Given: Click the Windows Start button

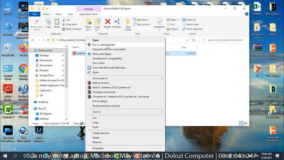Looking at the screenshot, I should pos(5,156).
